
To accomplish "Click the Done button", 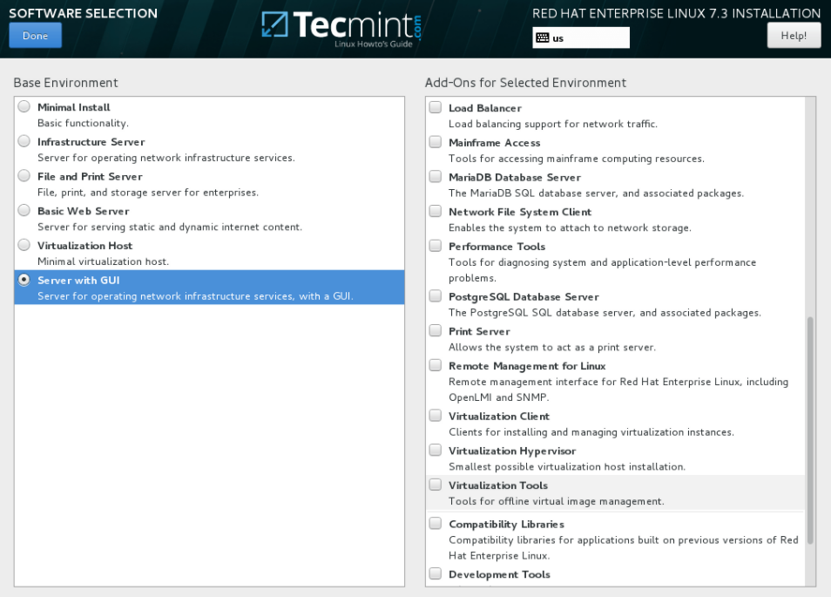I will pos(35,36).
